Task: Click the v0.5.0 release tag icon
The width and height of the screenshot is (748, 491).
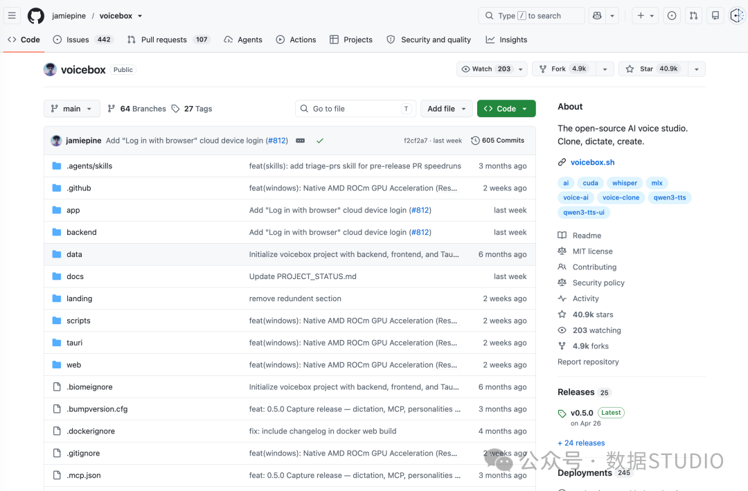Action: coord(562,413)
